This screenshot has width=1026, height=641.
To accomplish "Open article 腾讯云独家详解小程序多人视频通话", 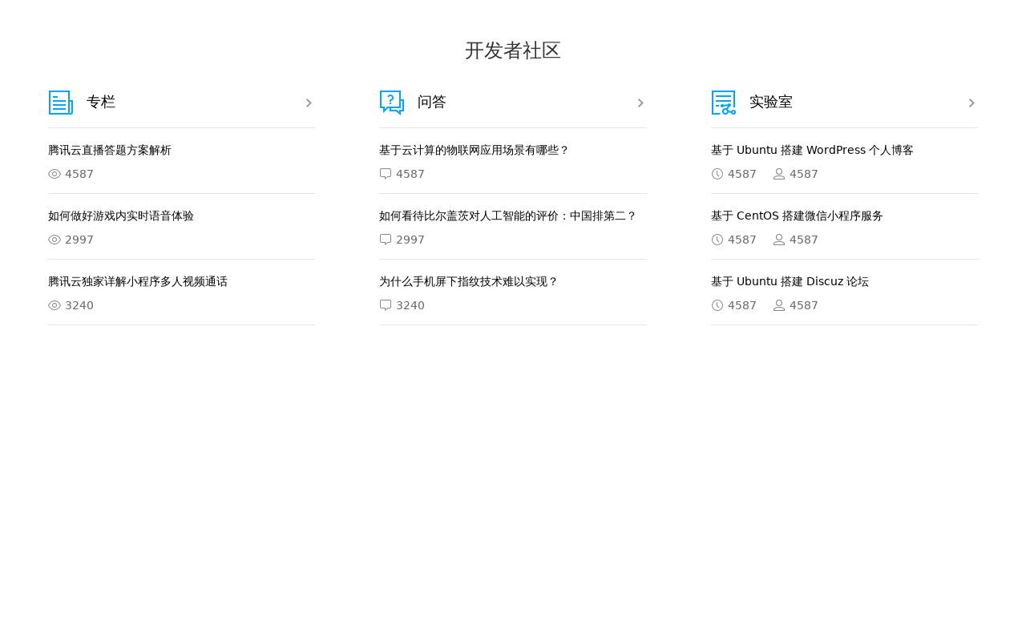I will tap(138, 280).
